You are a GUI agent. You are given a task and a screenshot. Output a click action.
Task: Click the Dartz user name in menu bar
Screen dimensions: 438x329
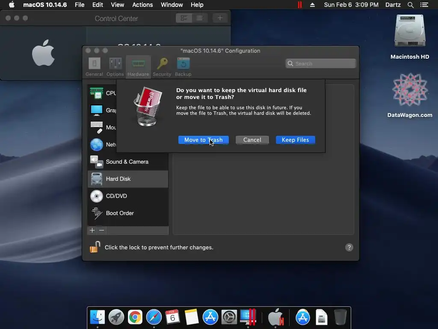point(393,5)
